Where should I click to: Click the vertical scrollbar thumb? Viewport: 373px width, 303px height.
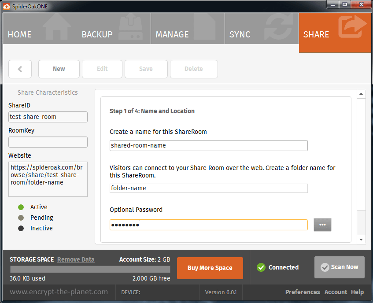point(361,155)
